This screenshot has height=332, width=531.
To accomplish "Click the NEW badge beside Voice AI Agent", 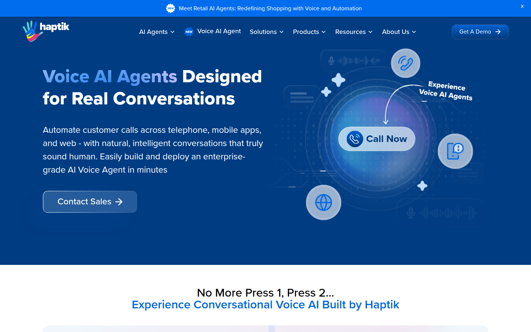I will coord(189,32).
